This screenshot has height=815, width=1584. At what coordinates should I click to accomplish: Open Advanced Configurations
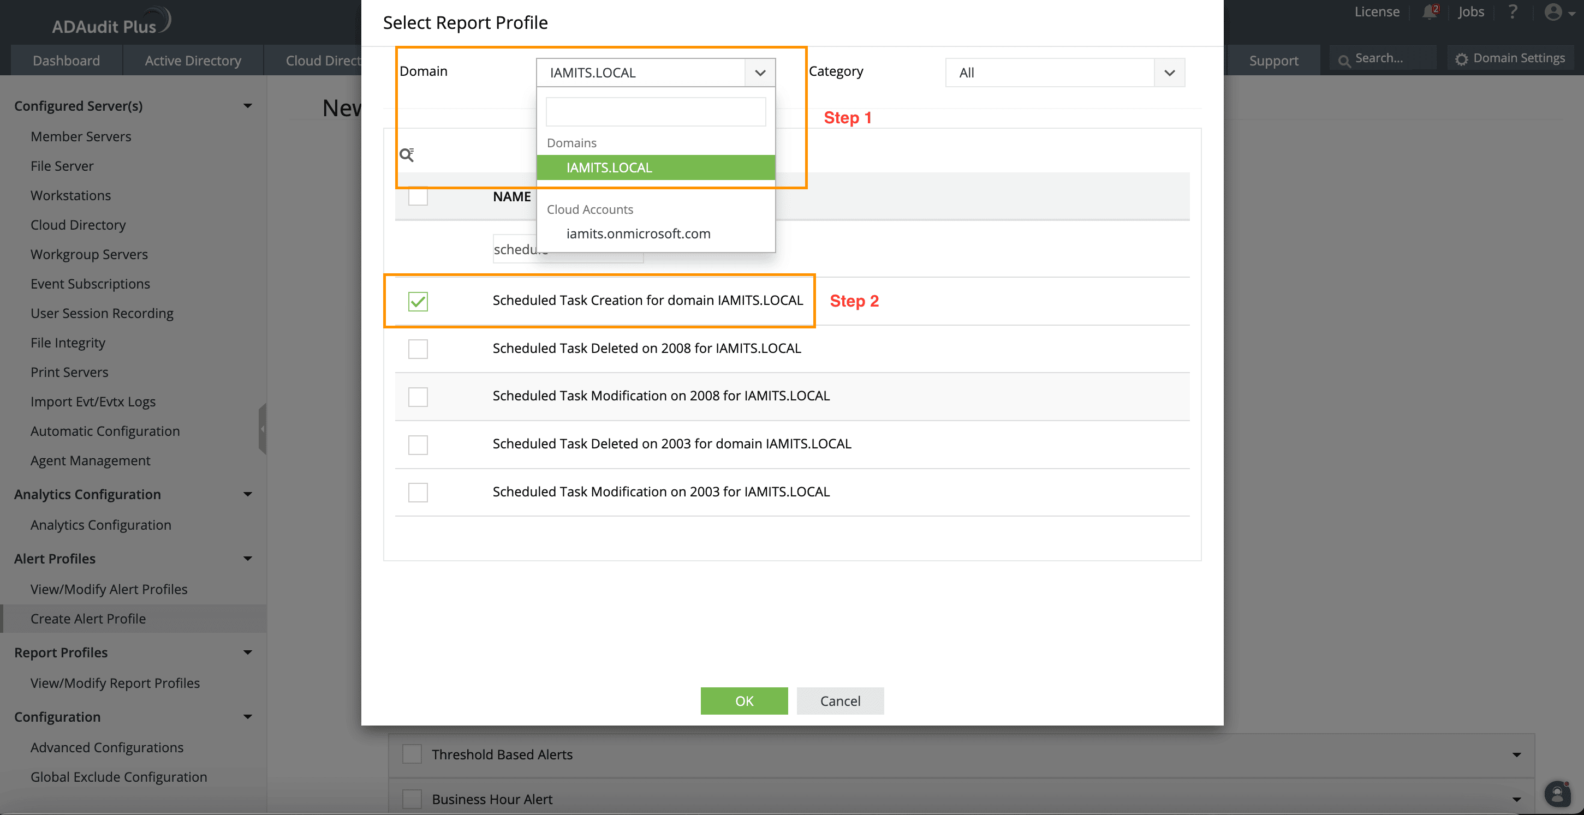[107, 747]
